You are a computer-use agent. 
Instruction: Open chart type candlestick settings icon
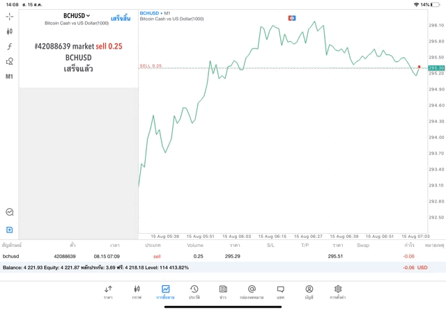click(x=10, y=31)
